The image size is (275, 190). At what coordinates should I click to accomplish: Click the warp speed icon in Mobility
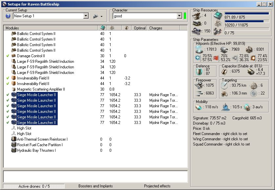point(247,107)
